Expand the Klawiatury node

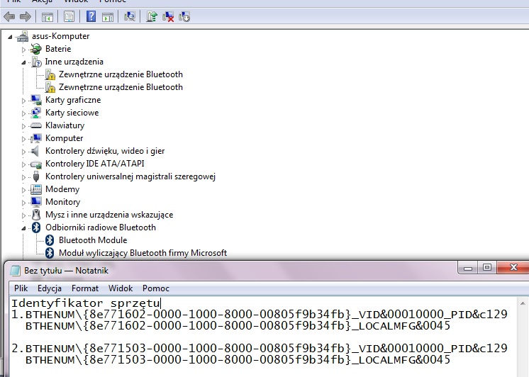tap(23, 126)
